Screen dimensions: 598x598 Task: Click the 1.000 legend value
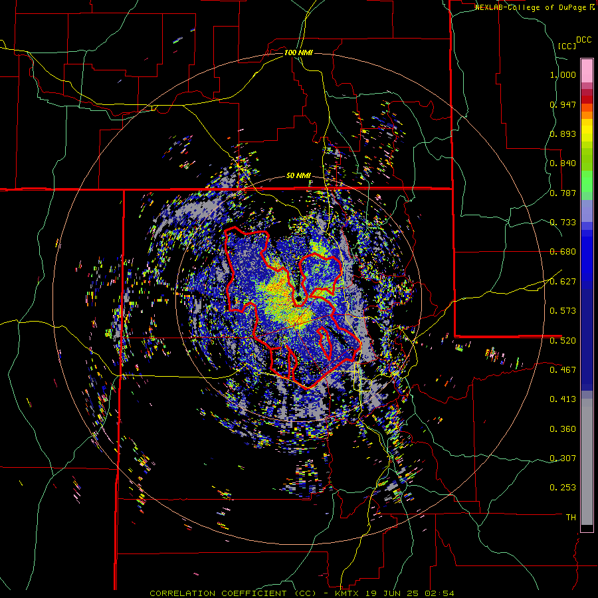tap(563, 74)
